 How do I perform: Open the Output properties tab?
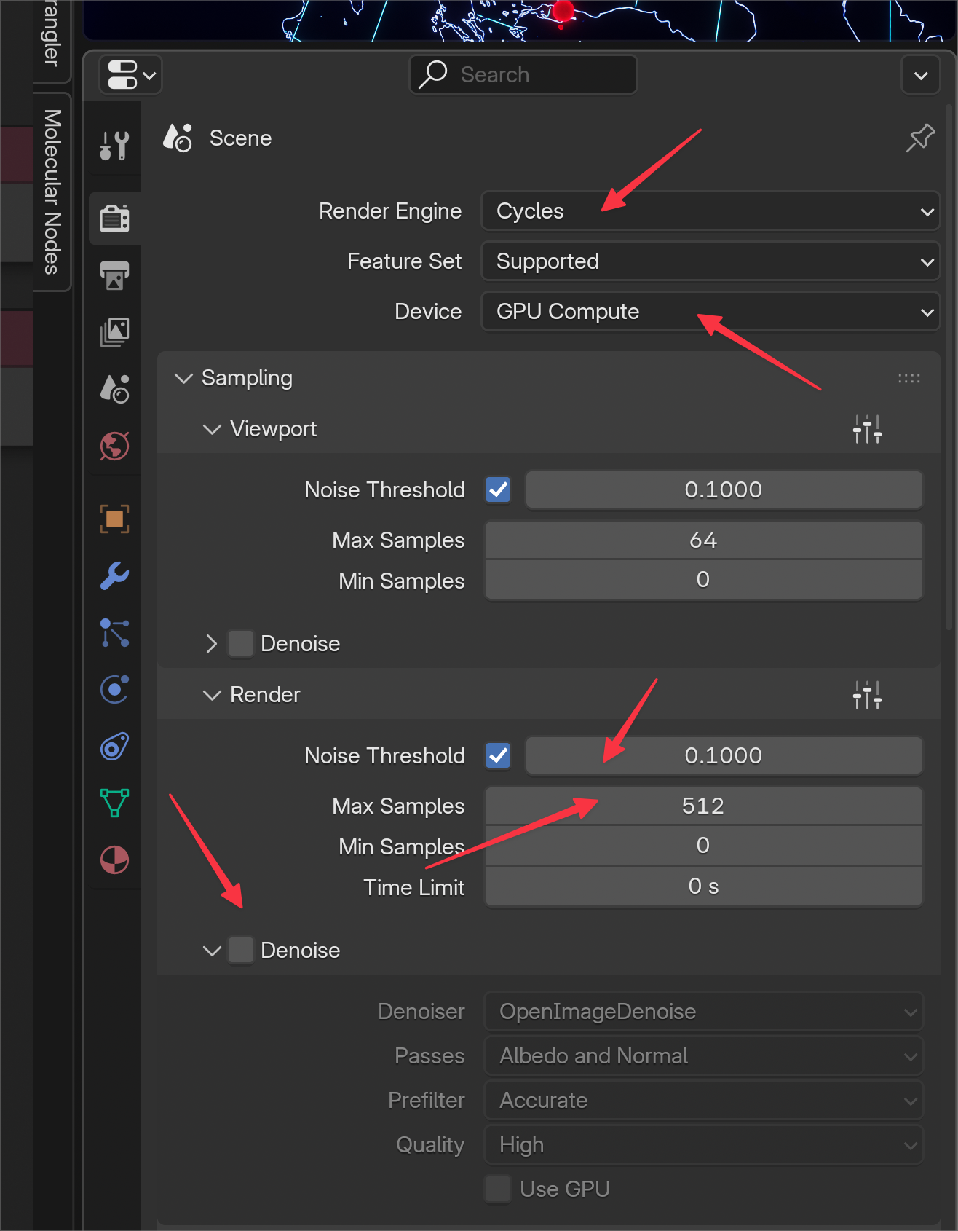point(115,275)
